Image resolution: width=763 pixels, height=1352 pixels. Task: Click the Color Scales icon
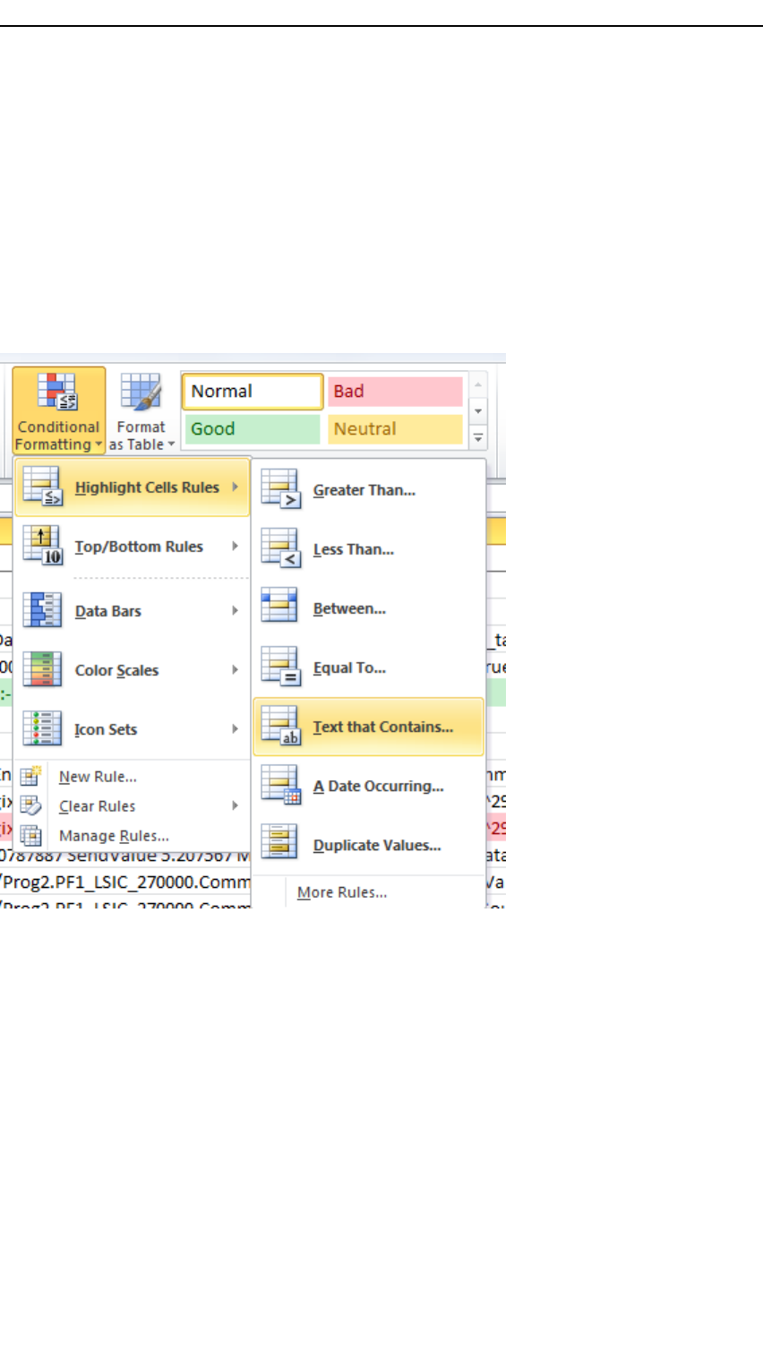42,669
